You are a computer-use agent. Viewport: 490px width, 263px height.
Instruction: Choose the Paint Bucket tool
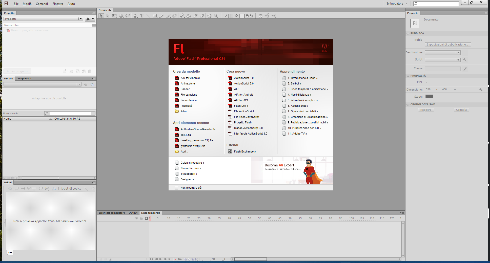click(189, 16)
